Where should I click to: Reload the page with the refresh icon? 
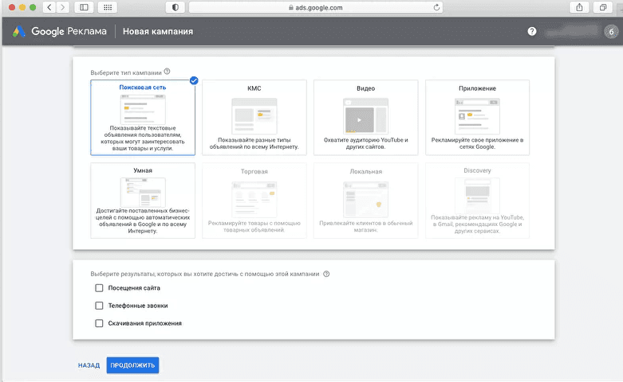(436, 7)
